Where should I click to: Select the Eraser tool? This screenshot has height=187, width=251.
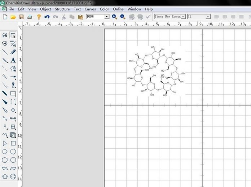coord(13,52)
